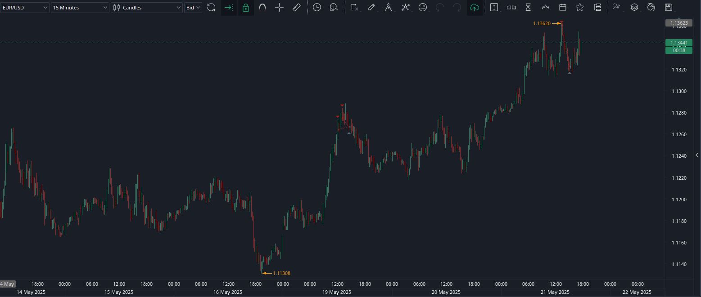The height and width of the screenshot is (297, 701).
Task: Click the 21 May 2025 date label
Action: [555, 292]
